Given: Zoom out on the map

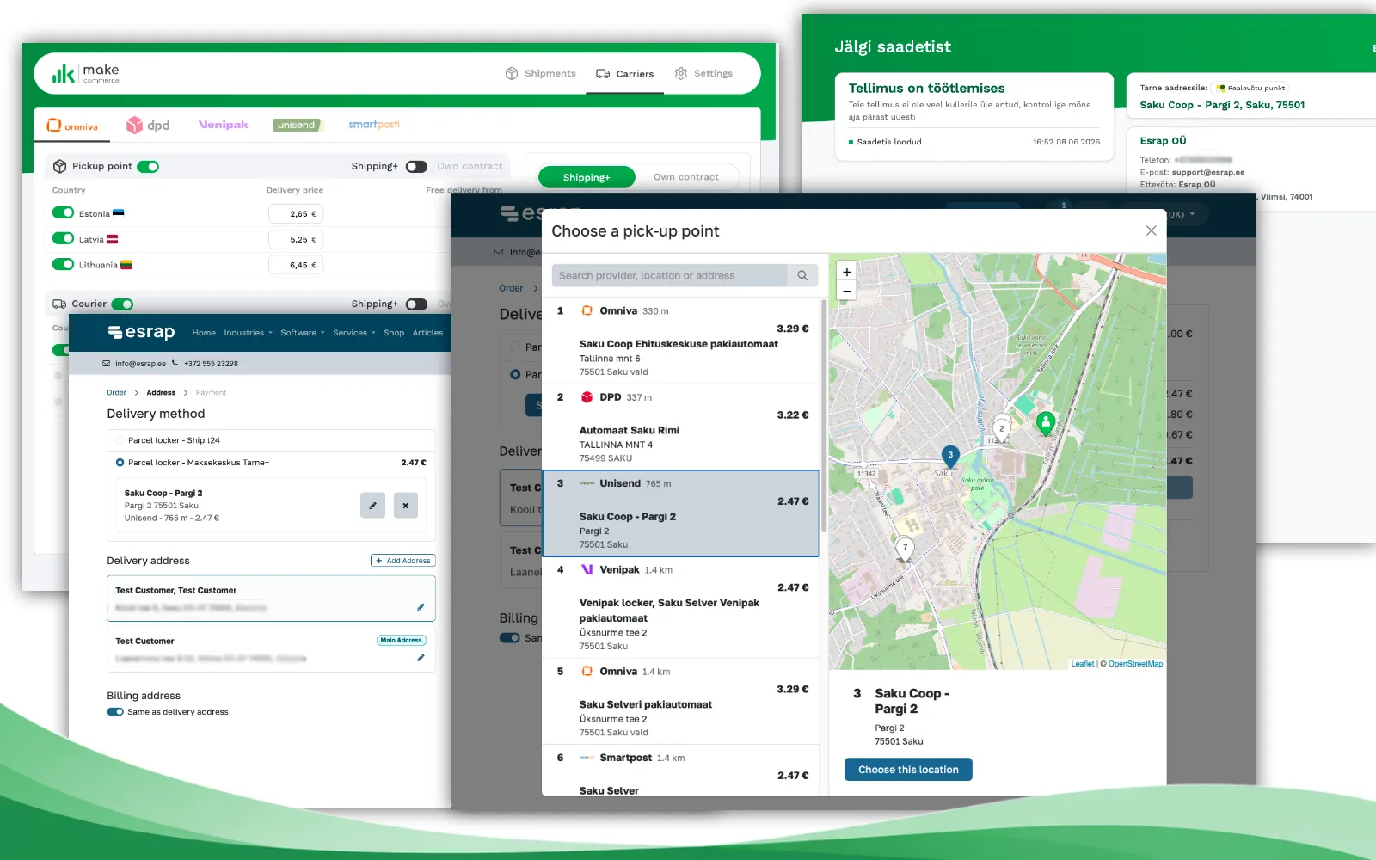Looking at the screenshot, I should 847,292.
